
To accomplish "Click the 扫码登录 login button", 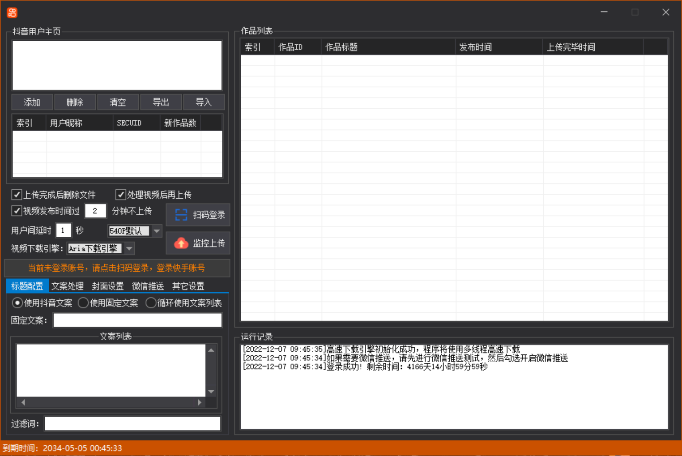I will pos(198,215).
